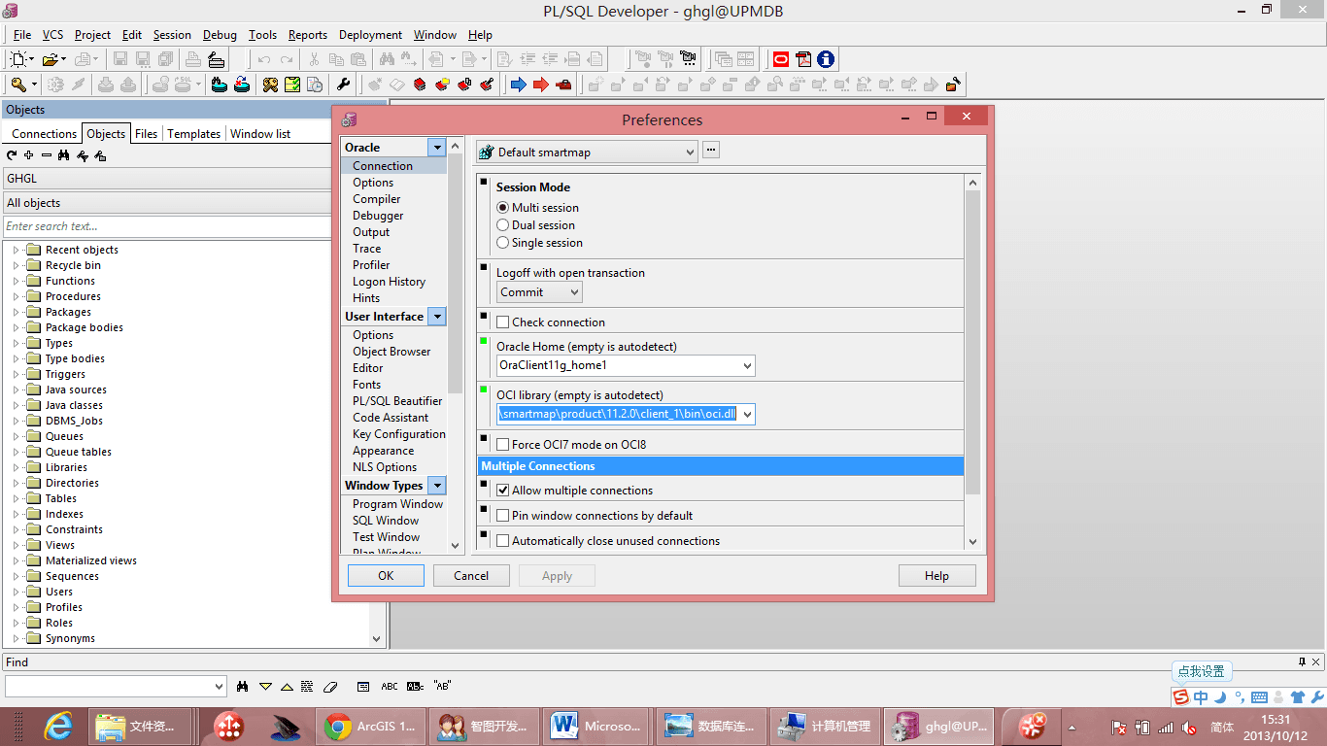
Task: Open the Find text dropdown
Action: [x=219, y=687]
